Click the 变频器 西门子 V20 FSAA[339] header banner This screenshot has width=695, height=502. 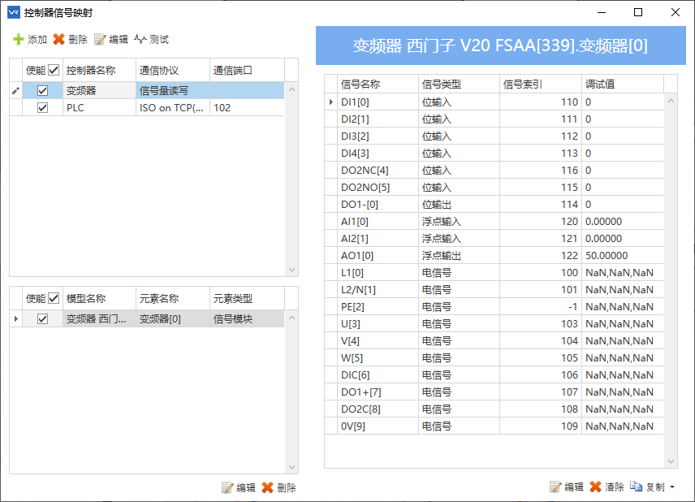point(500,45)
